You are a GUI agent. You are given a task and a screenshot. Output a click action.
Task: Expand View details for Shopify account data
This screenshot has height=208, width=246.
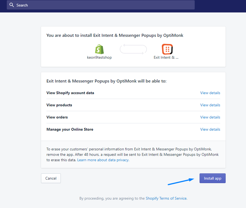coord(210,93)
